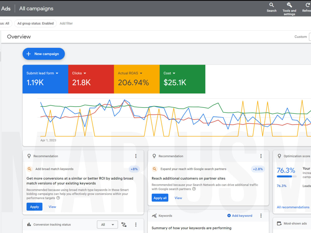Select the green $25.1K Cost tile
This screenshot has width=311, height=233.
click(183, 79)
